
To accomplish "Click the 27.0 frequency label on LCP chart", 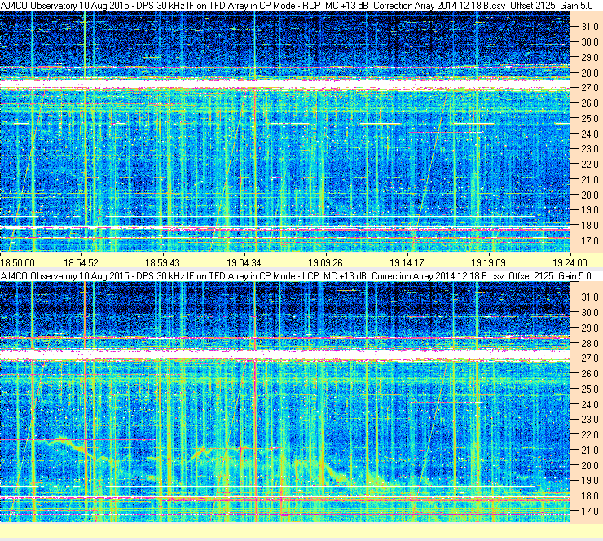I will click(589, 358).
